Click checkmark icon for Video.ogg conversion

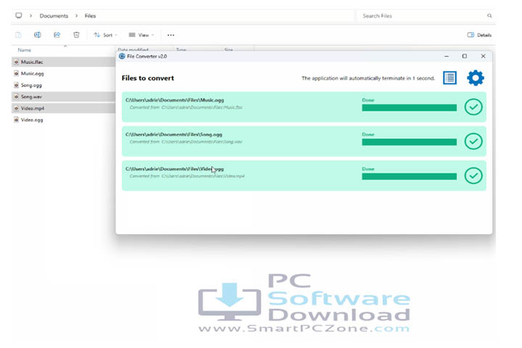tap(473, 175)
